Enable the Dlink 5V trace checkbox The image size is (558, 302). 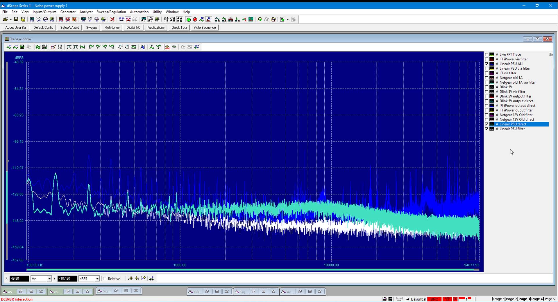coord(487,87)
